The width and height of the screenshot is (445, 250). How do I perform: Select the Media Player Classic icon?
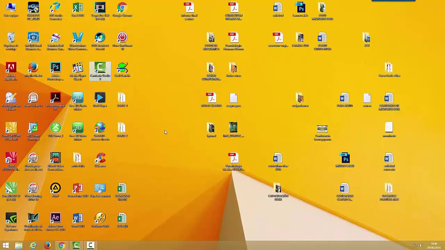pyautogui.click(x=78, y=72)
